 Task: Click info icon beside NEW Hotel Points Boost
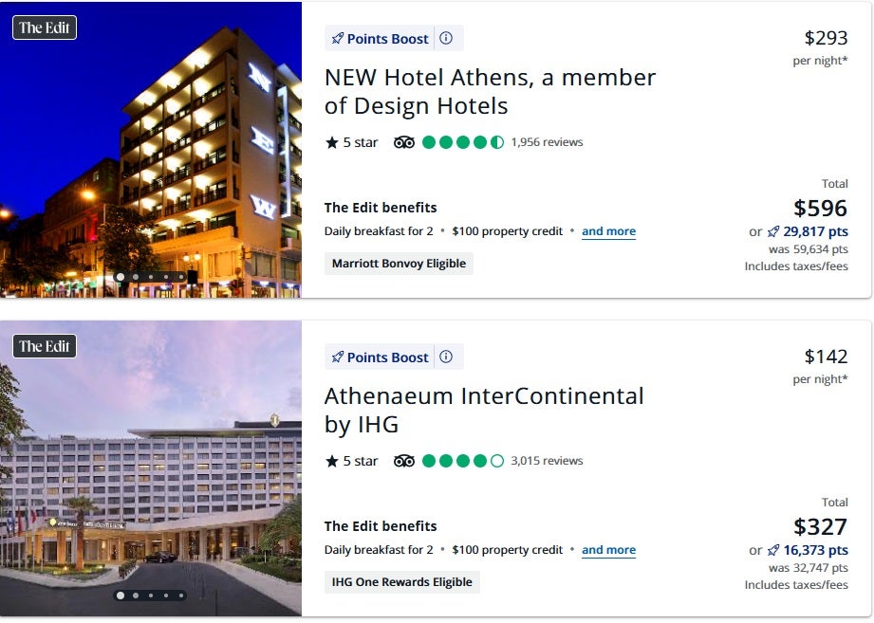point(446,39)
